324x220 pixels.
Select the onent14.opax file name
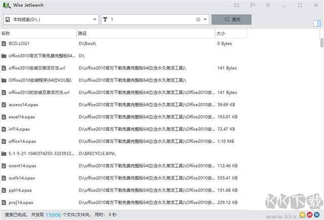[x=22, y=166]
